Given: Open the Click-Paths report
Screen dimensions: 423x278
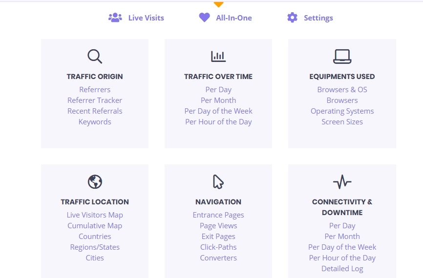Looking at the screenshot, I should coord(218,247).
